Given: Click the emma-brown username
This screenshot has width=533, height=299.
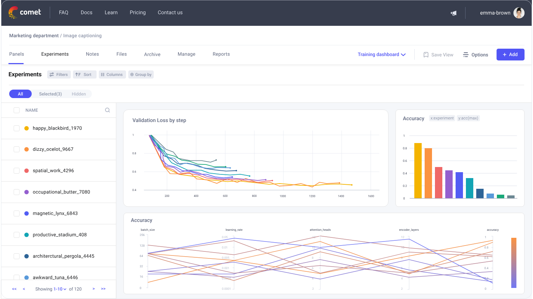Looking at the screenshot, I should tap(495, 13).
